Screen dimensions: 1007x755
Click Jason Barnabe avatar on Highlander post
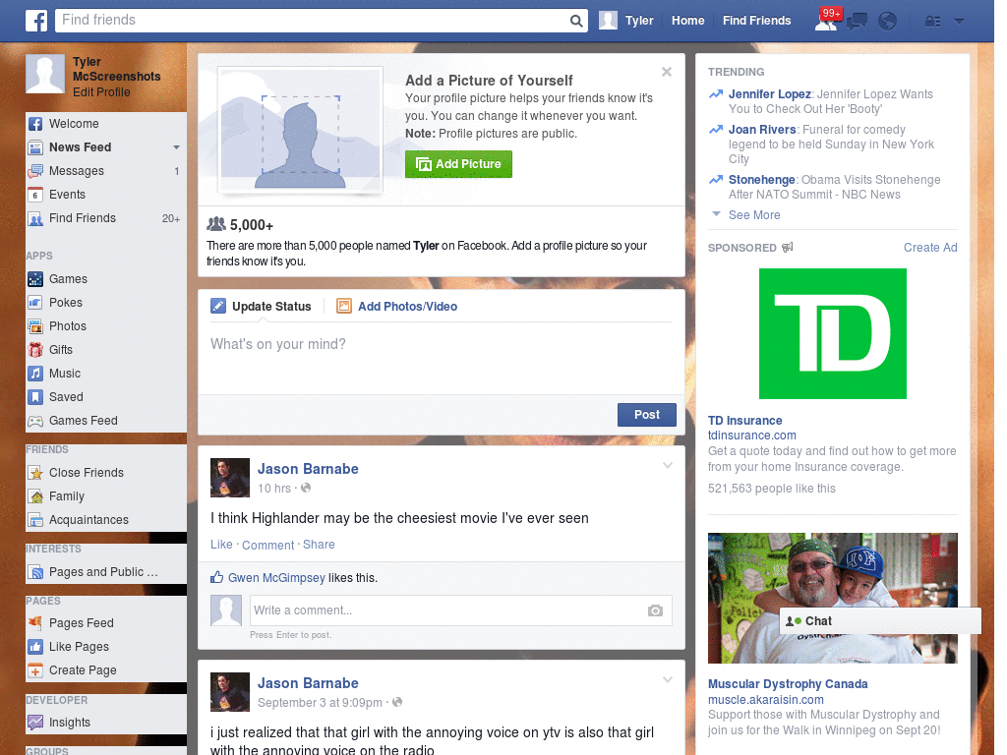230,478
